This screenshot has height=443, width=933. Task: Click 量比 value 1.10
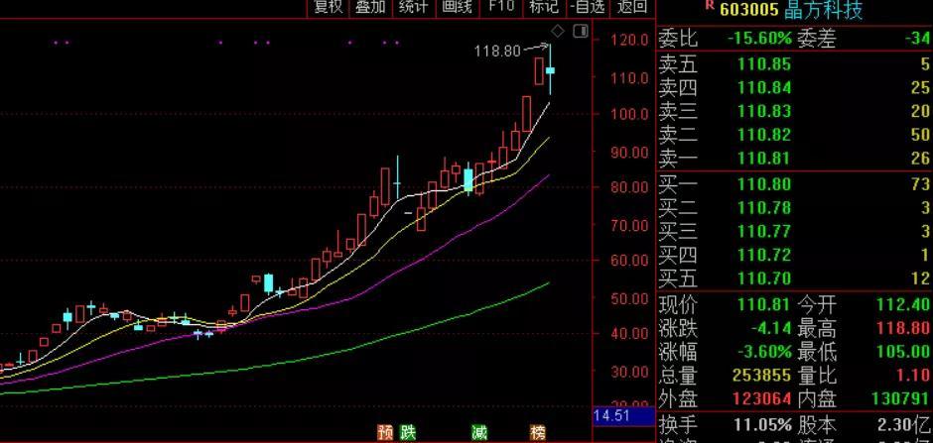(913, 376)
